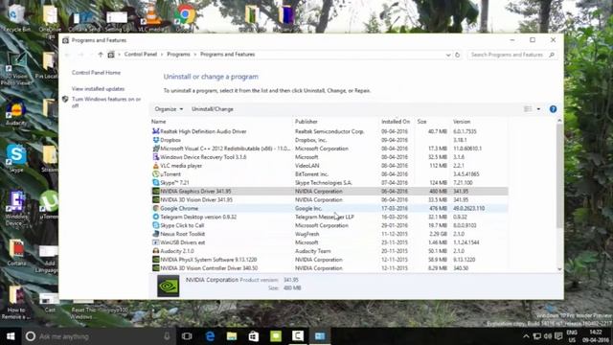Open the Windows Start menu

pos(11,336)
